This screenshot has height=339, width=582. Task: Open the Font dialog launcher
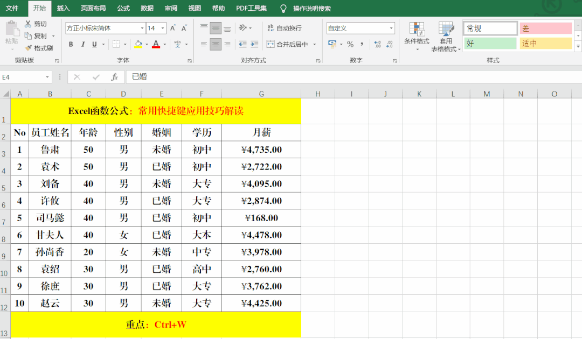(x=190, y=61)
